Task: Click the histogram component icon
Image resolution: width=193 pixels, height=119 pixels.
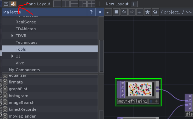Action: [x=5, y=96]
